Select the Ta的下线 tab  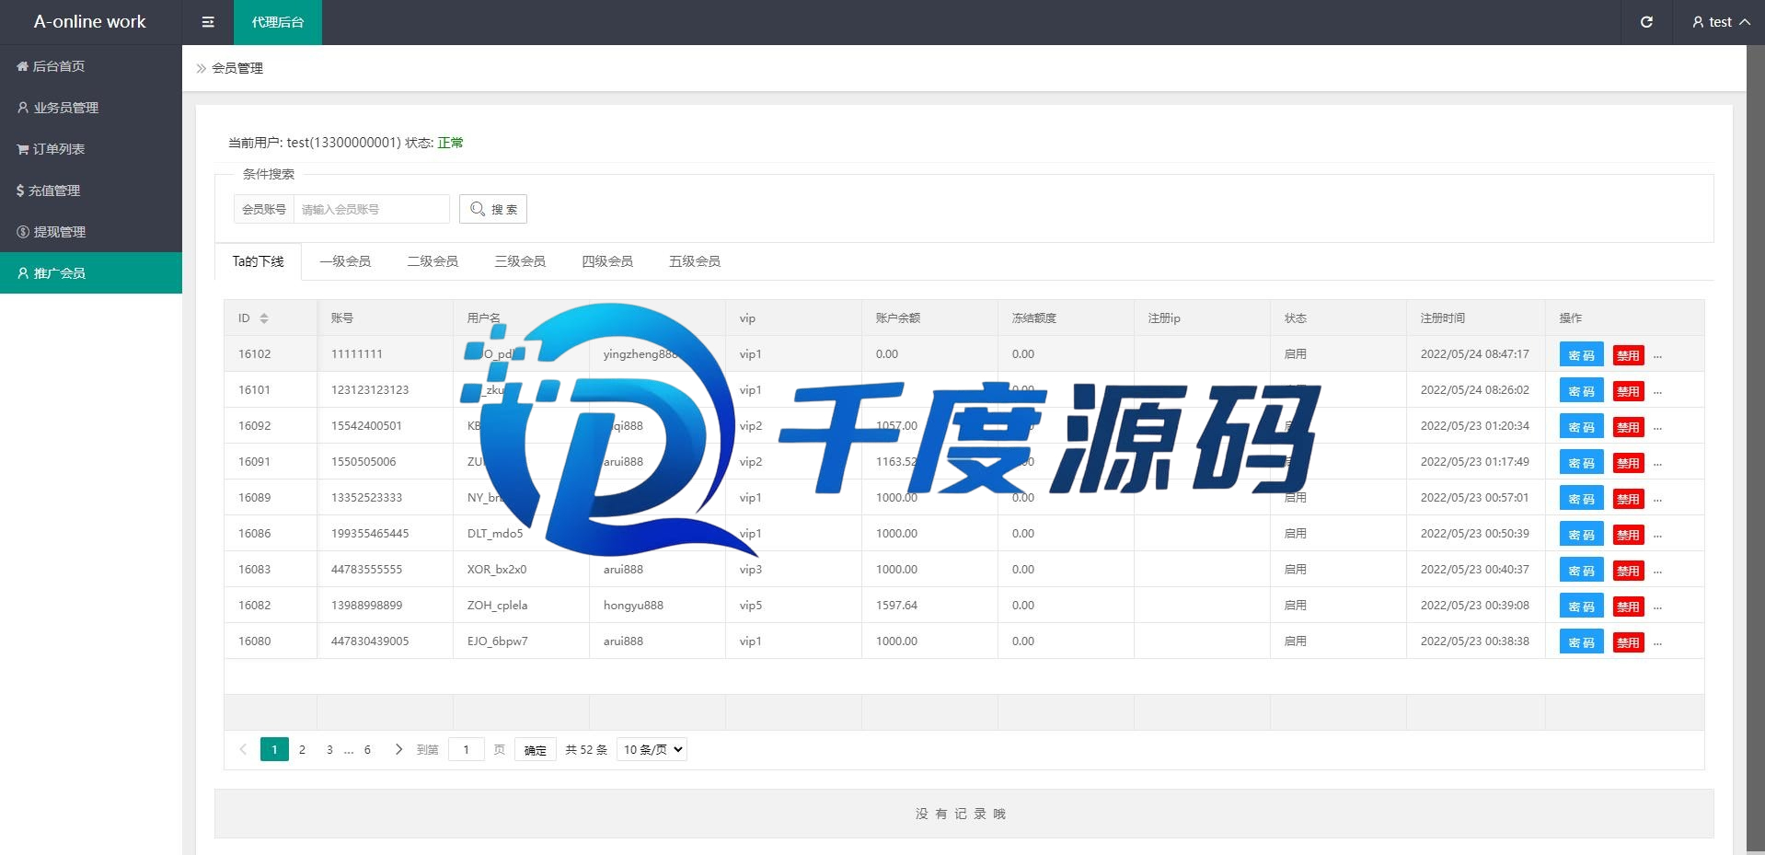coord(258,261)
